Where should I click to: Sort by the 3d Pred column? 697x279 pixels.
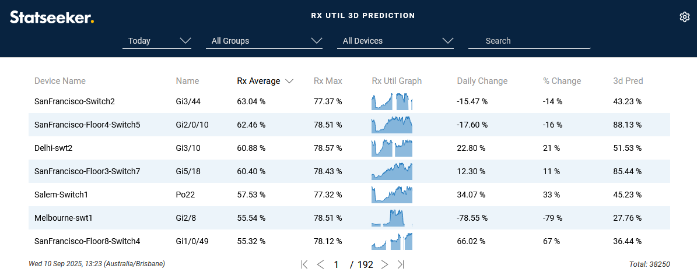click(628, 81)
